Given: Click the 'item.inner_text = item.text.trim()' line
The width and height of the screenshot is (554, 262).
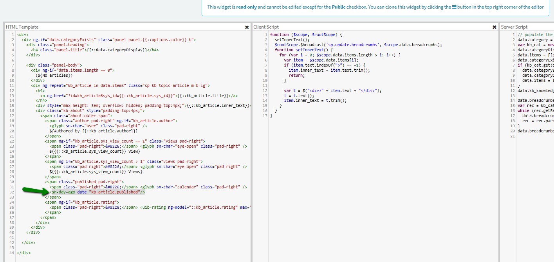Looking at the screenshot, I should [329, 70].
